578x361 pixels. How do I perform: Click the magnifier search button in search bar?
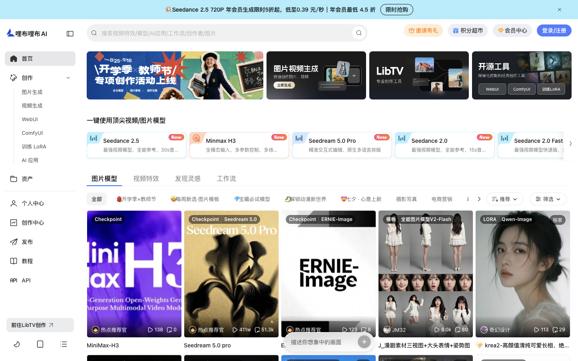(359, 33)
